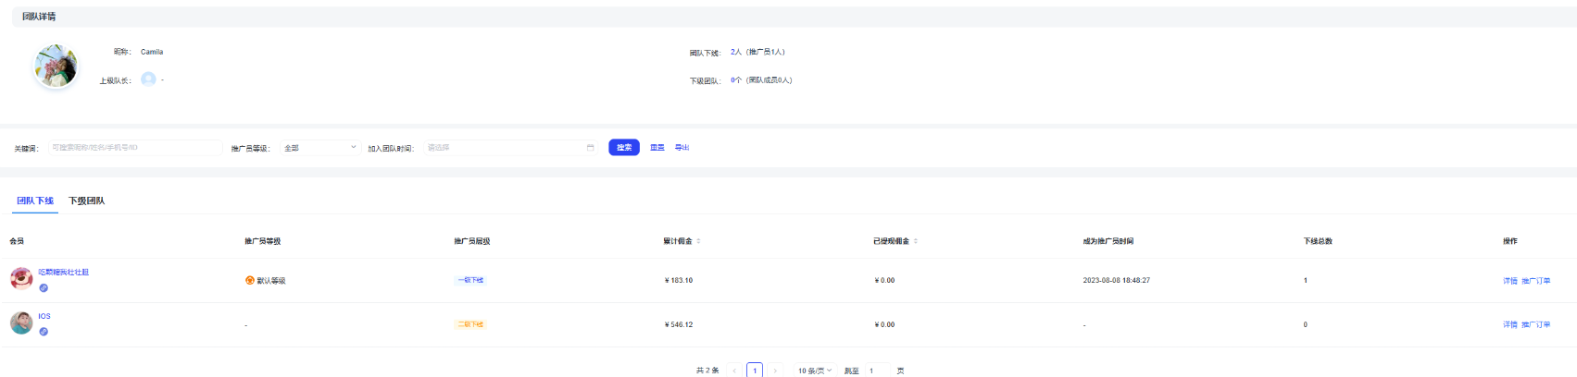Image resolution: width=1577 pixels, height=377 pixels.
Task: Select the 团队下线 tab
Action: [35, 201]
